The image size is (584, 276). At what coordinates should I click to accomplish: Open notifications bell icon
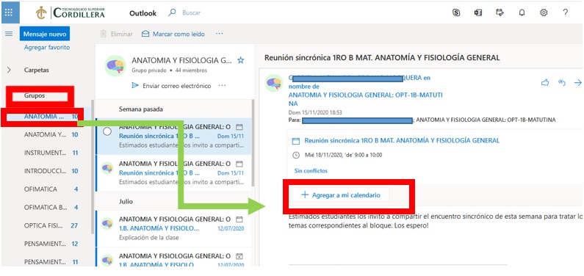[x=522, y=12]
